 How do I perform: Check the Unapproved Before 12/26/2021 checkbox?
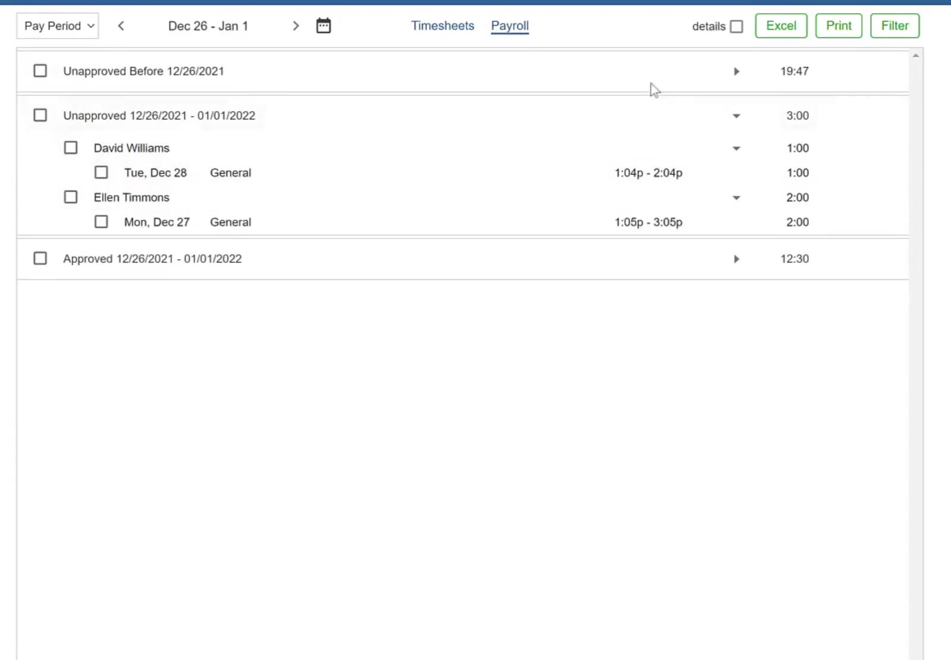(40, 71)
